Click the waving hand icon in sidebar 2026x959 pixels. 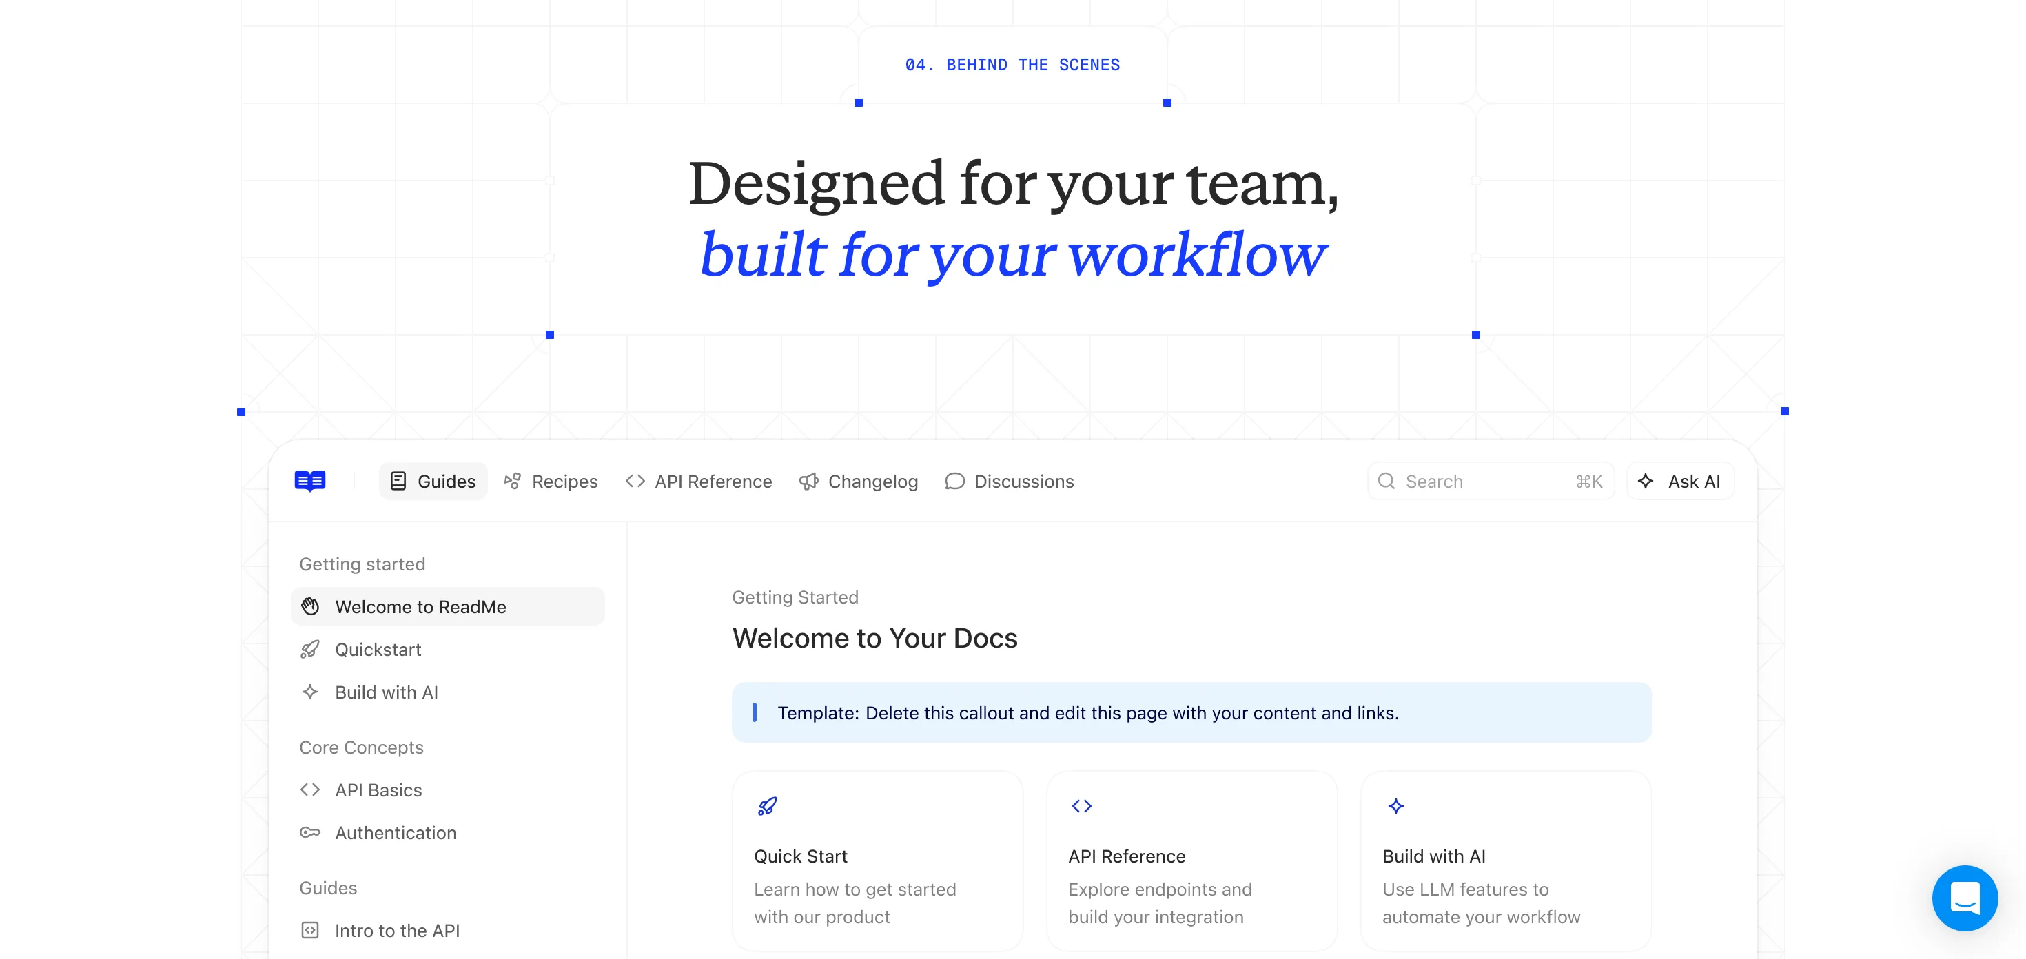coord(310,606)
